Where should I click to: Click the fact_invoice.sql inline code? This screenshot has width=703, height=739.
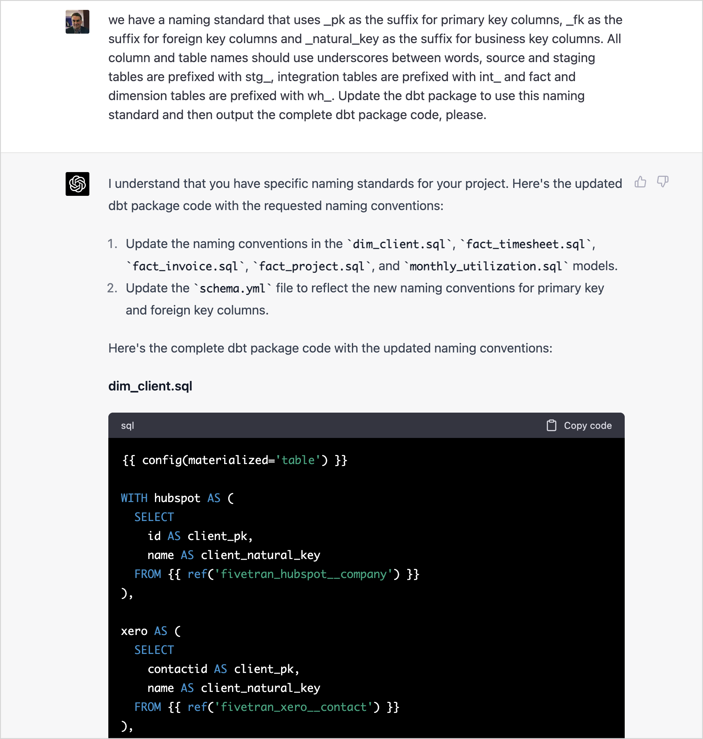coord(185,266)
